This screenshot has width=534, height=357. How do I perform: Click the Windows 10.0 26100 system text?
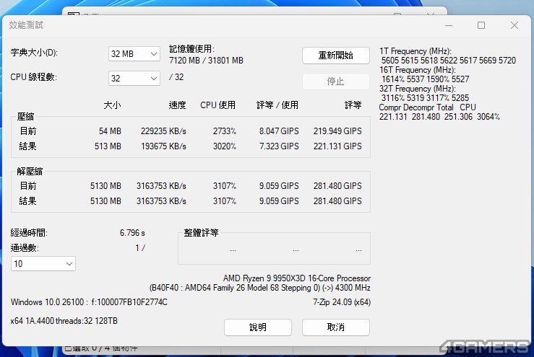[x=89, y=302]
